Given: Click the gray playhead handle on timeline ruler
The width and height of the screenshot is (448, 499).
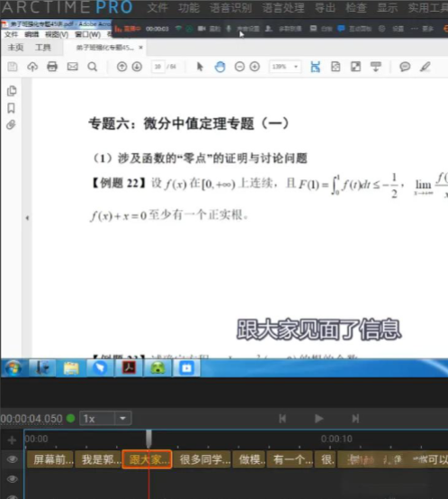Looking at the screenshot, I should [148, 439].
